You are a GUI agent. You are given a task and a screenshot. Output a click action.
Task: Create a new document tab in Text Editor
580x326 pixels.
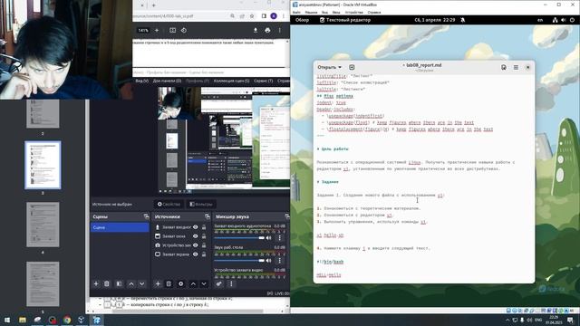(352, 67)
